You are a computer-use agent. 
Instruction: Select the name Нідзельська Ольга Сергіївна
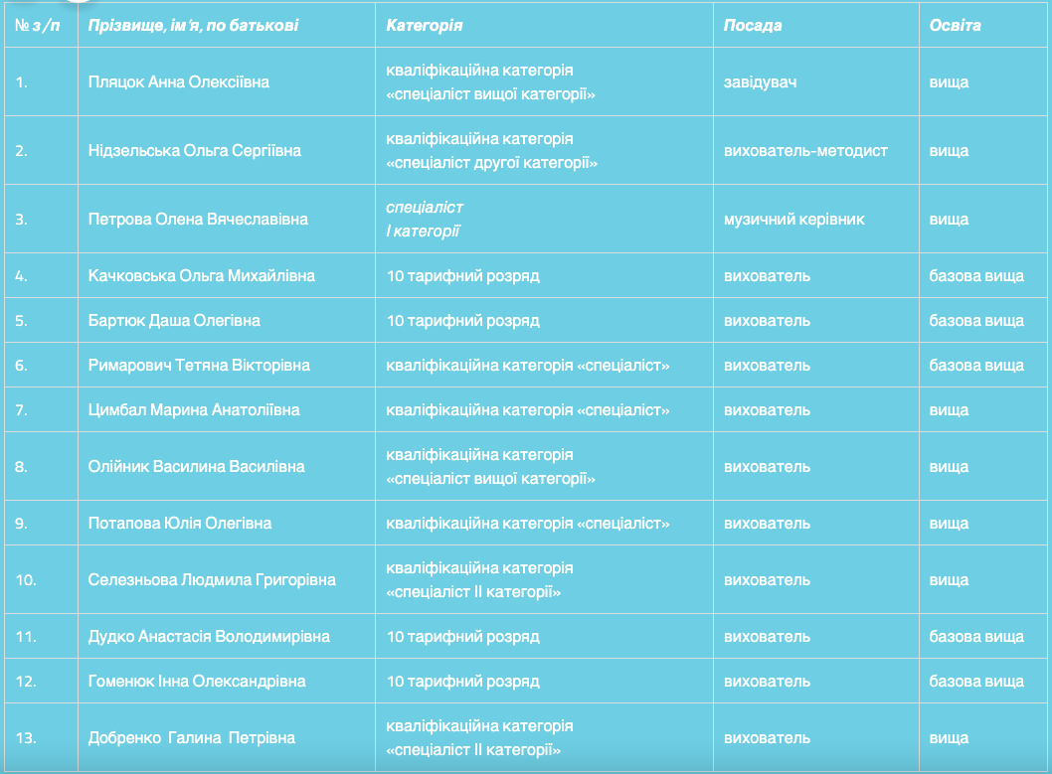pyautogui.click(x=195, y=151)
